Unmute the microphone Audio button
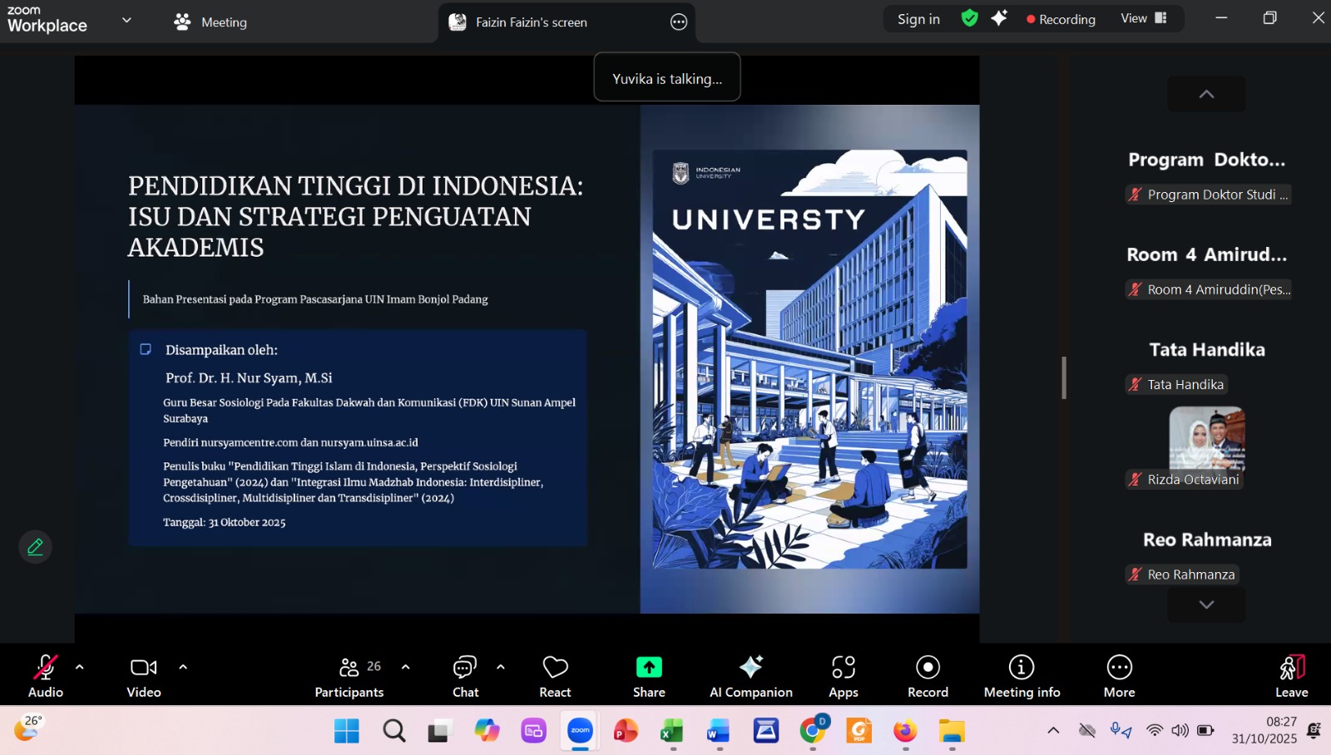 (x=45, y=676)
